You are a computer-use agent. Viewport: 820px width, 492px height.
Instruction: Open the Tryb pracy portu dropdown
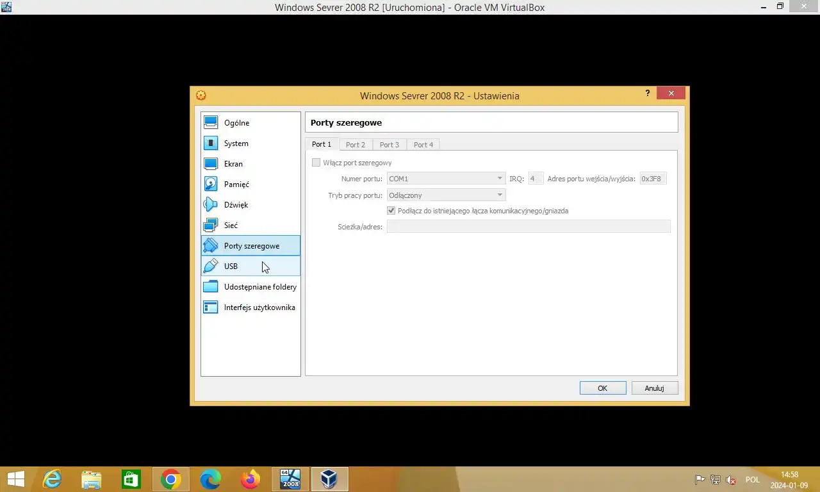pos(447,195)
